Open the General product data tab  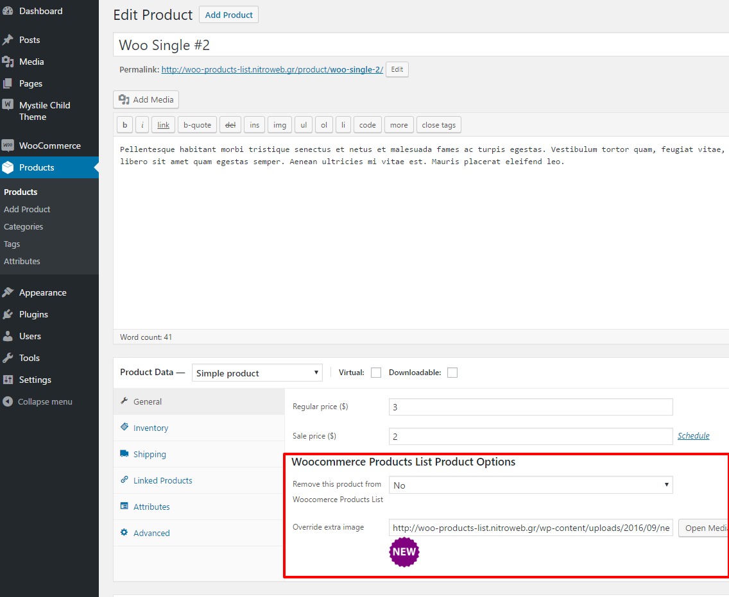199,401
